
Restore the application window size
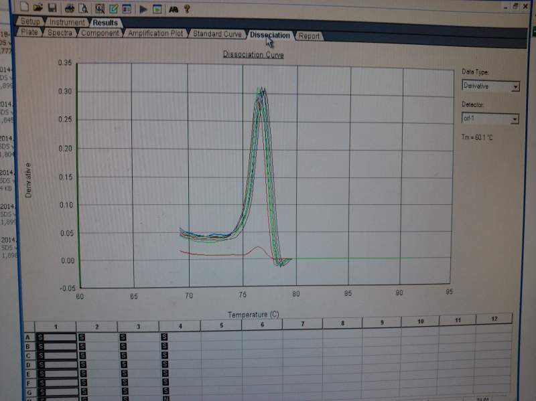(515, 6)
